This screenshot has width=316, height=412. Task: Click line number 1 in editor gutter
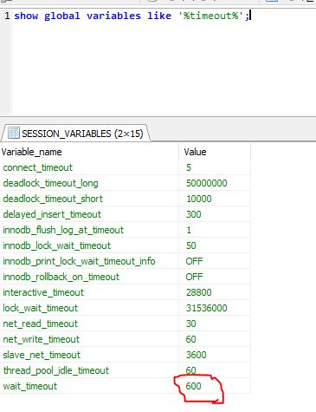[x=7, y=16]
